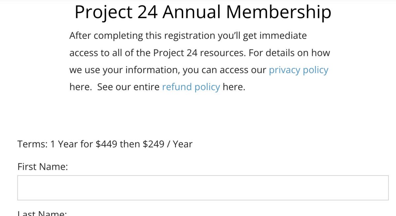The width and height of the screenshot is (396, 216).
Task: Click the word here after refund policy
Action: click(234, 87)
